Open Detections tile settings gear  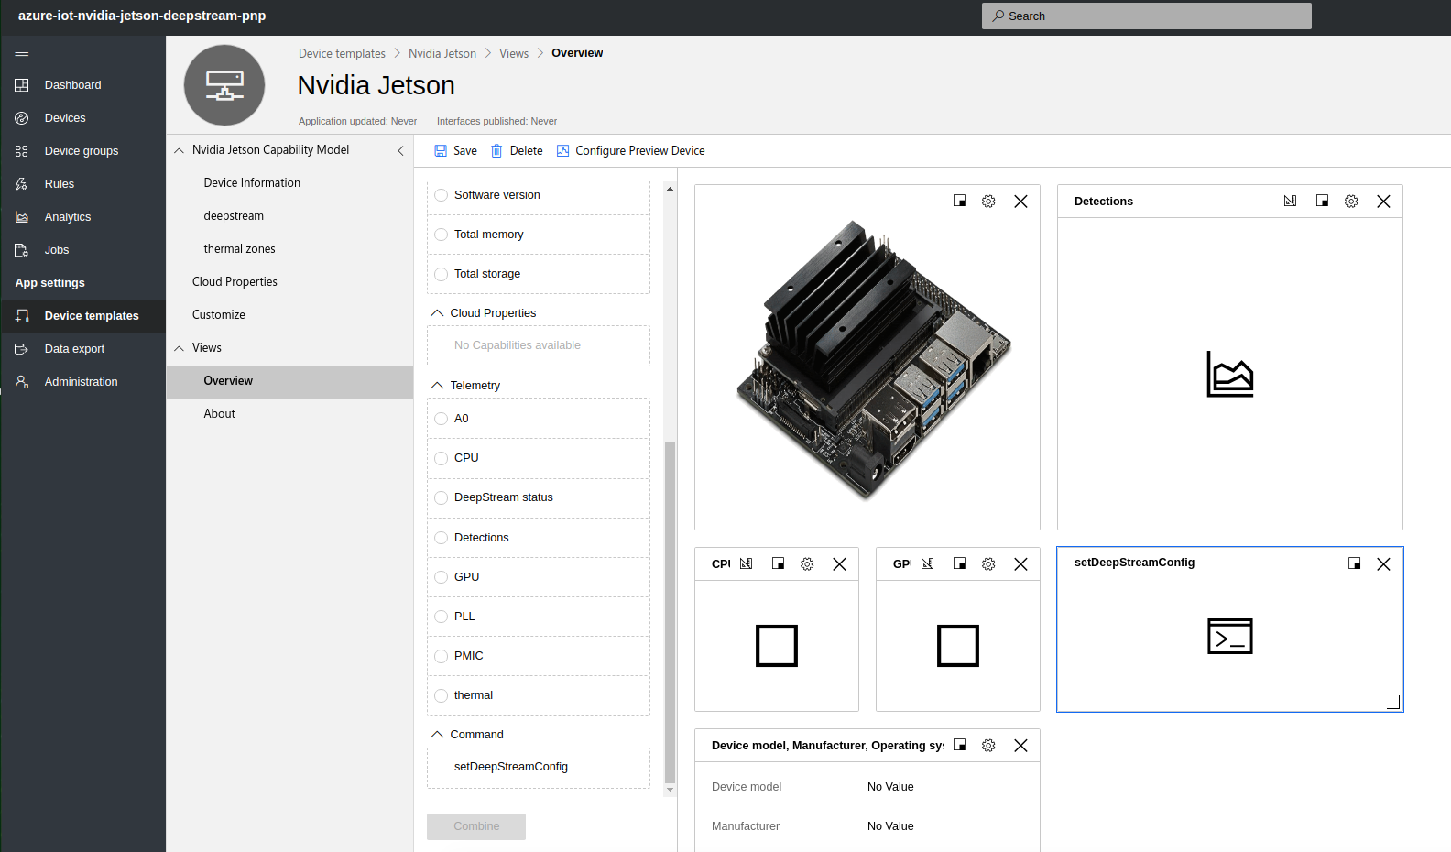click(x=1351, y=202)
